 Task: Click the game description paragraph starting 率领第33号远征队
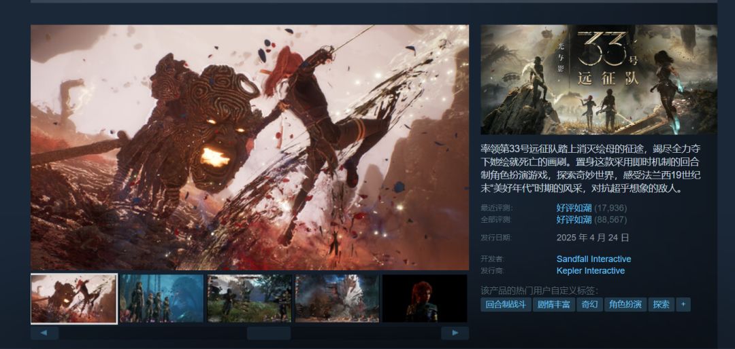pyautogui.click(x=591, y=168)
